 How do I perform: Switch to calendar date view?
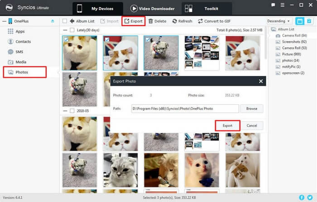coord(300,21)
